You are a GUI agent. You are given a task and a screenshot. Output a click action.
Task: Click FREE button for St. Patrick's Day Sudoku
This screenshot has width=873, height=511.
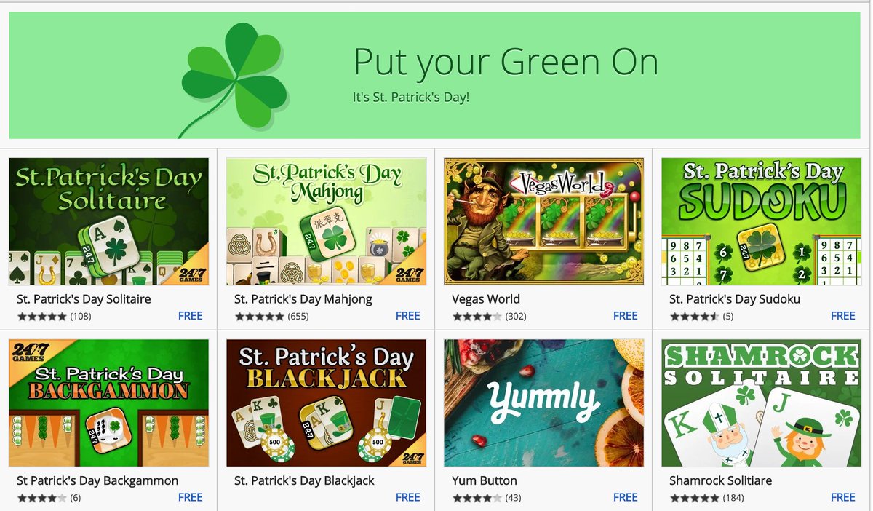coord(843,316)
